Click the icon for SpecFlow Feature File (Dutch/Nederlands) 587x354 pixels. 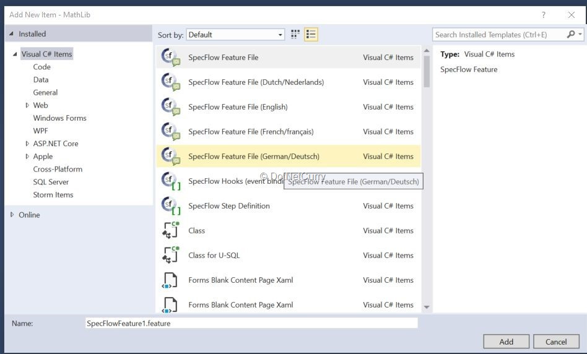point(170,82)
